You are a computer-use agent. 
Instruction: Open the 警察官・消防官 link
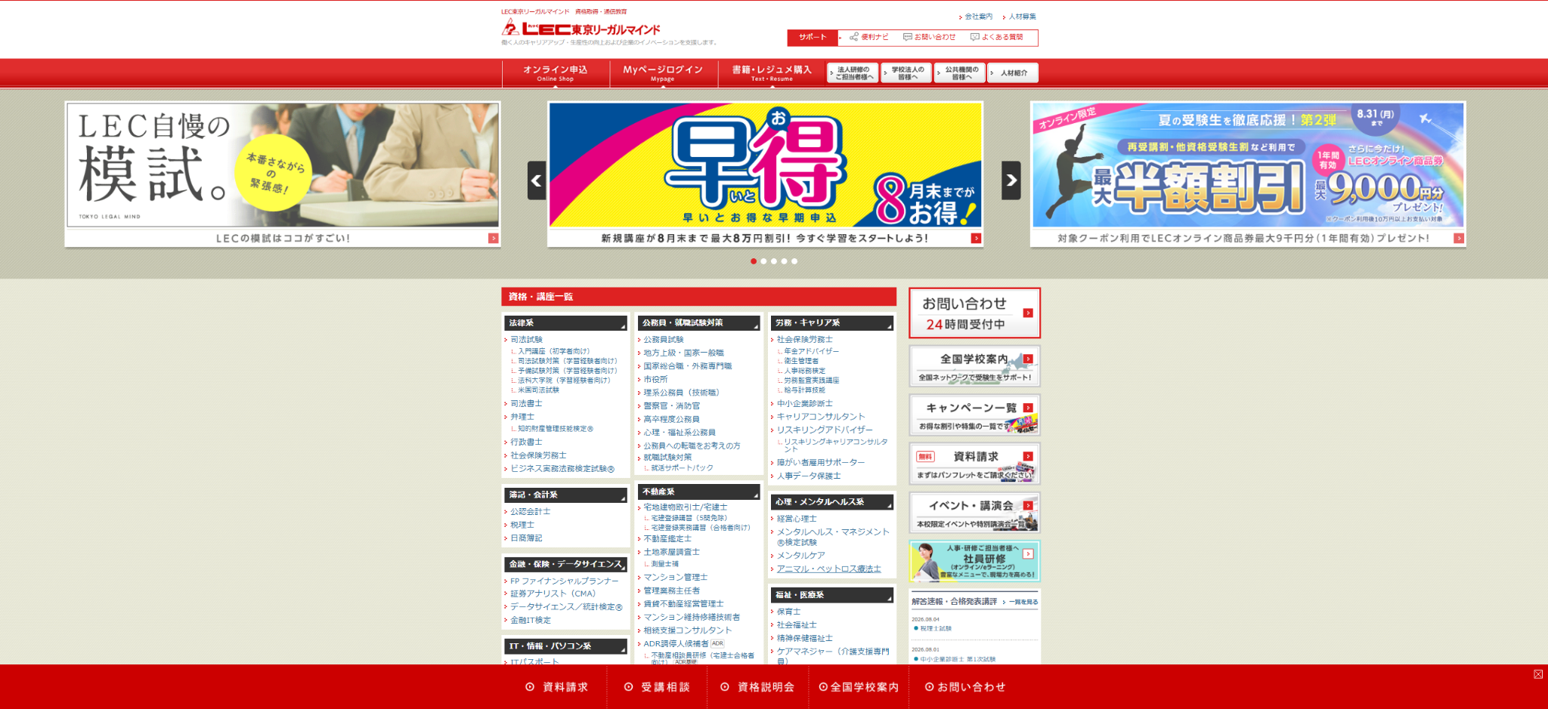tap(672, 406)
